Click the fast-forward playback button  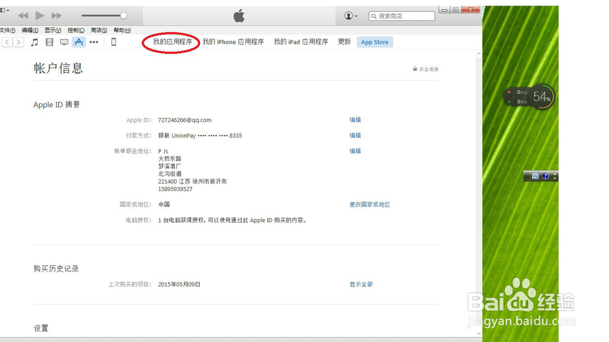57,16
